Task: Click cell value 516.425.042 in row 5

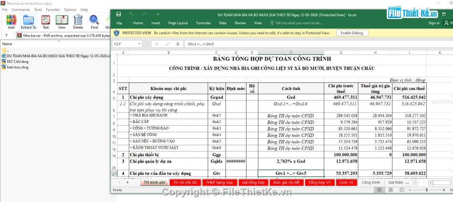Action: [x=409, y=97]
